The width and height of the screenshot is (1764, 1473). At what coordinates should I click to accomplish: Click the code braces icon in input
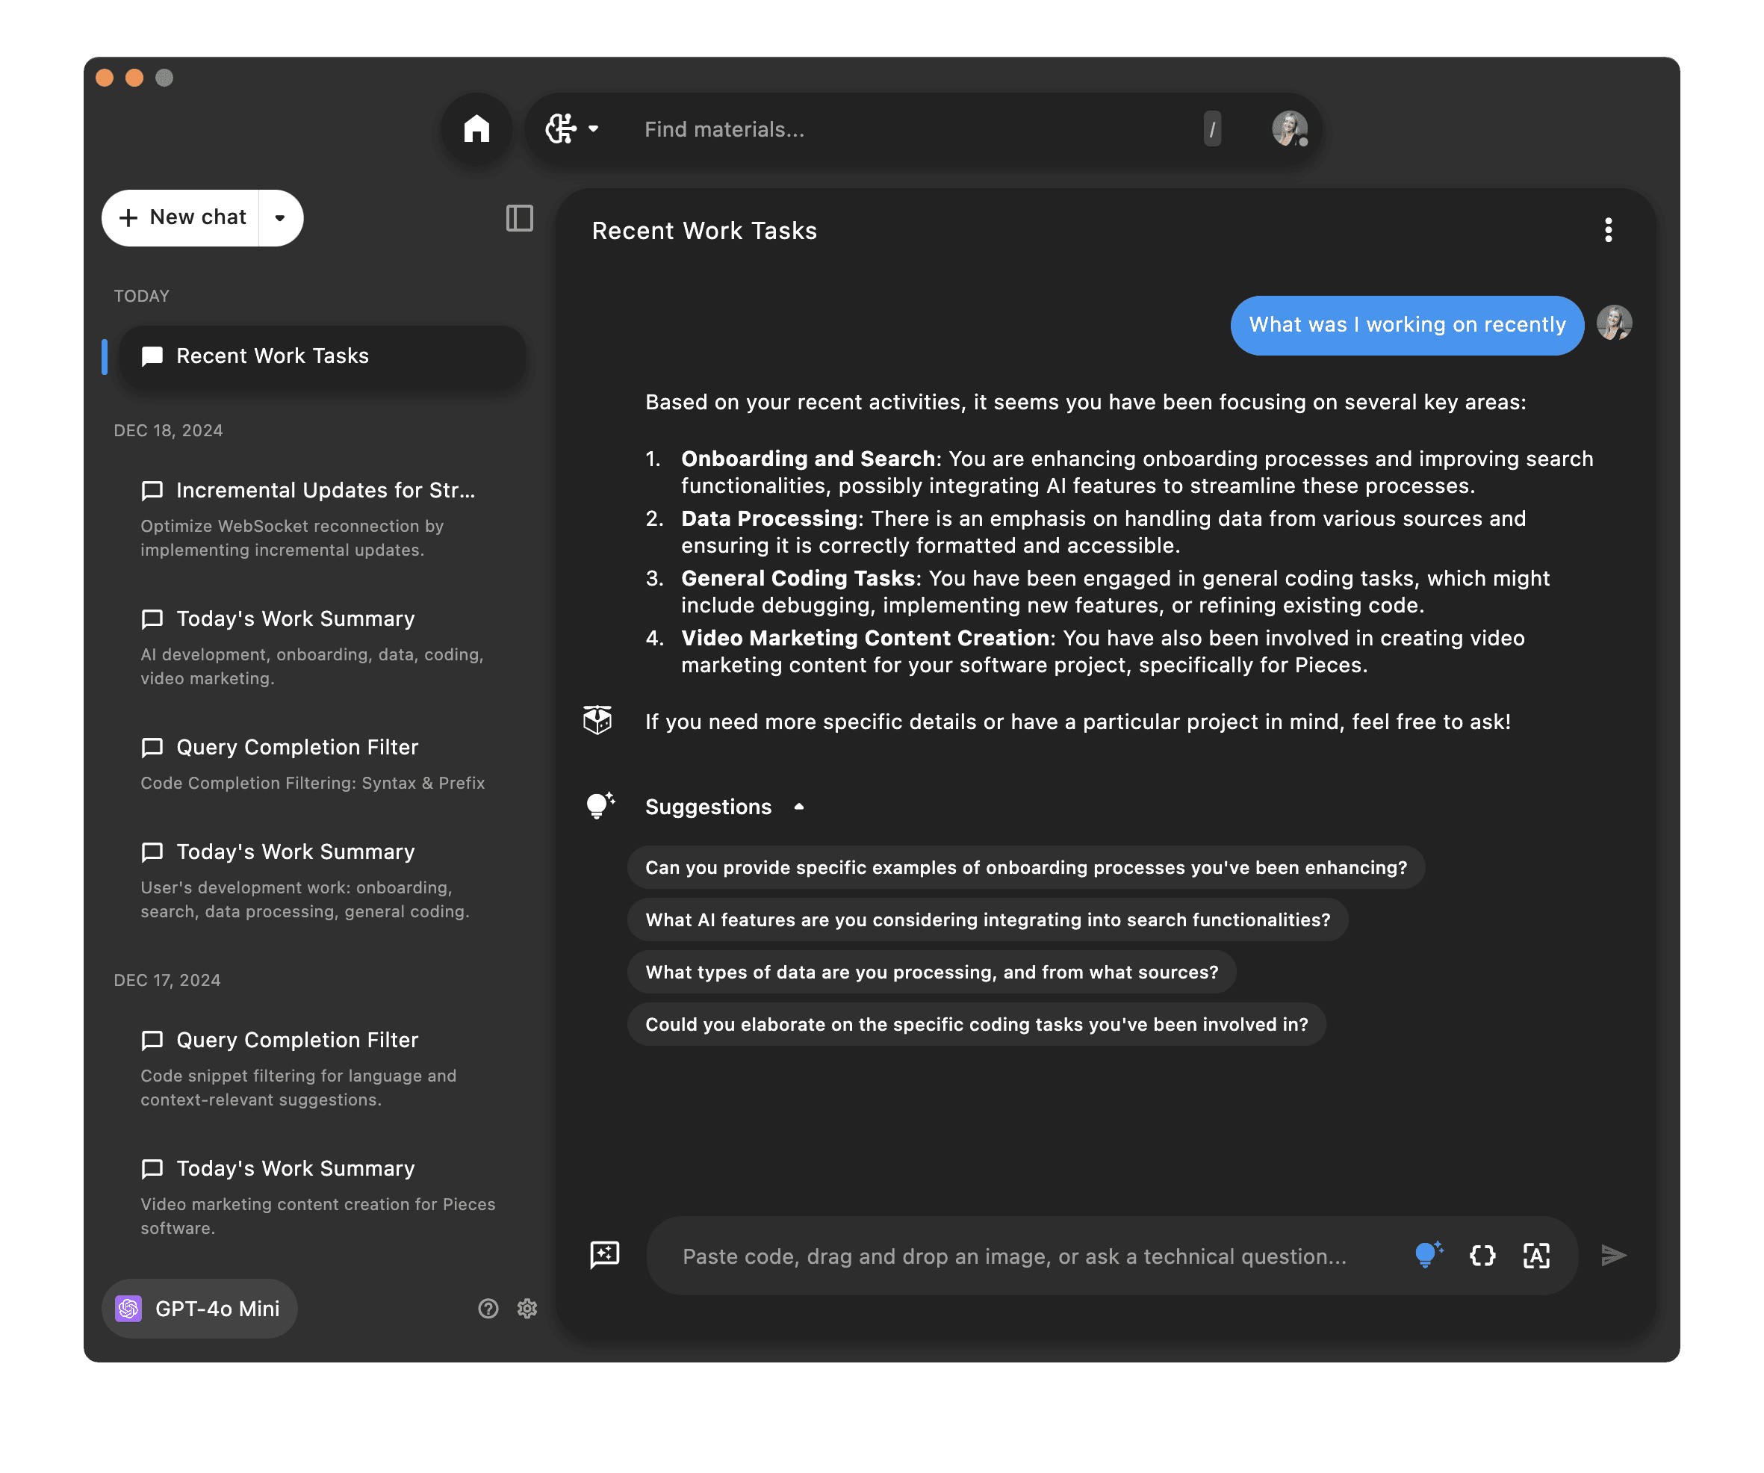pyautogui.click(x=1482, y=1256)
